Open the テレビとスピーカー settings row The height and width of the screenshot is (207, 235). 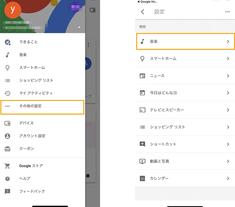point(185,110)
